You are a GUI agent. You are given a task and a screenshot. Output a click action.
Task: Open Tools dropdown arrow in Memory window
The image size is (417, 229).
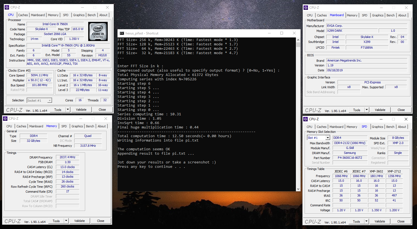[x=66, y=221]
